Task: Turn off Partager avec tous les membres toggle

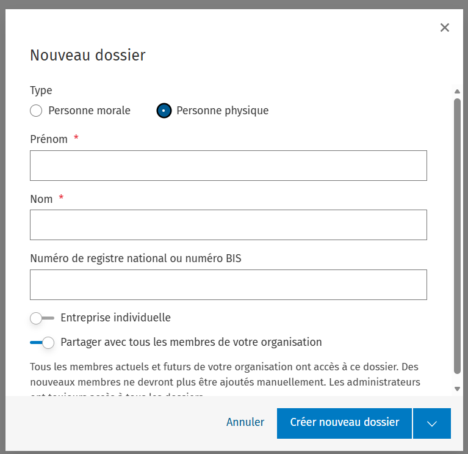Action: (42, 343)
